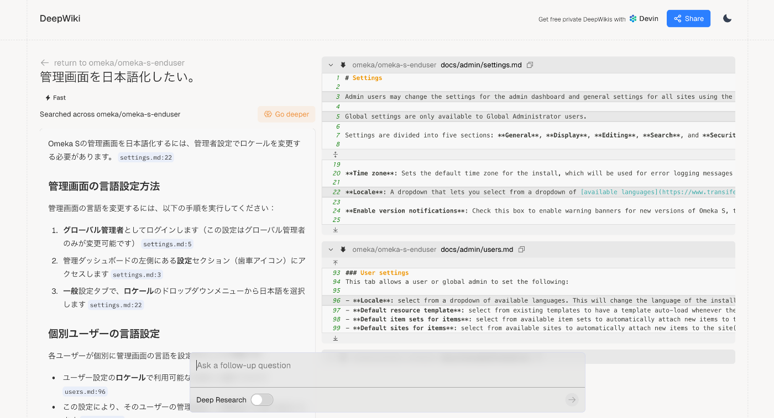Viewport: 774px width, 418px height.
Task: Collapse the users.md code panel chevron
Action: pyautogui.click(x=331, y=250)
